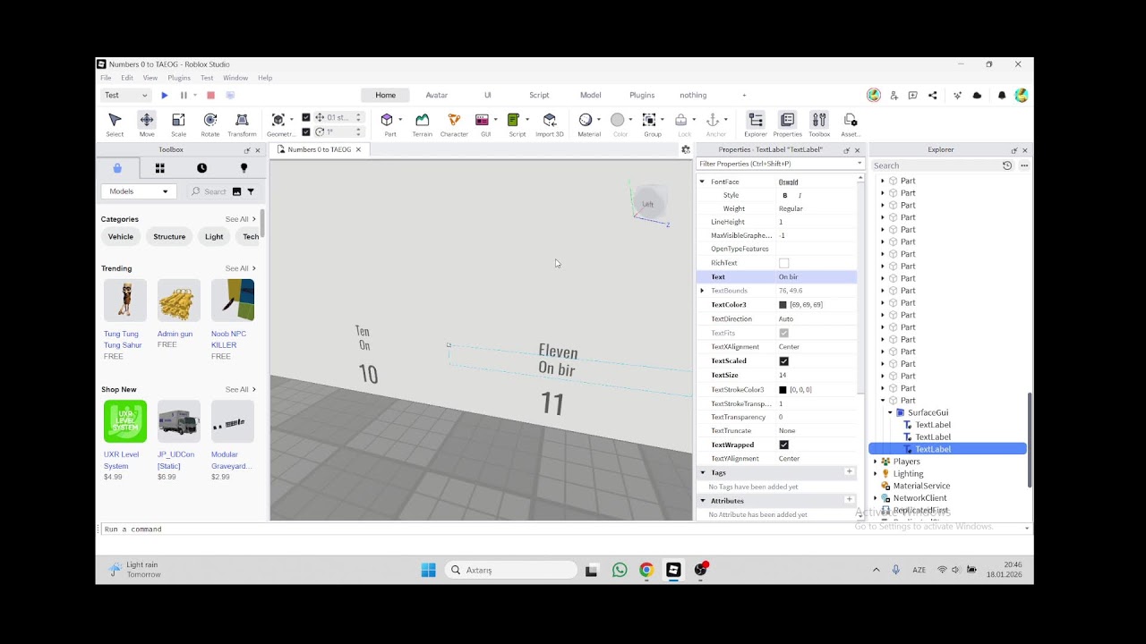Viewport: 1146px width, 644px height.
Task: Activate the Transform tool
Action: [242, 124]
